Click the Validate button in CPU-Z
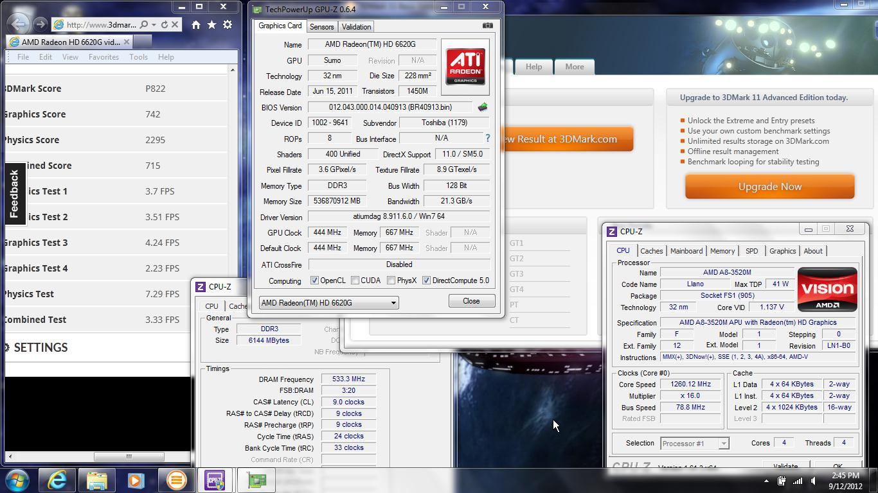 pyautogui.click(x=785, y=465)
